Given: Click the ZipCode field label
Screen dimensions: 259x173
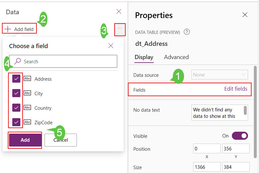Looking at the screenshot, I should pyautogui.click(x=44, y=122).
